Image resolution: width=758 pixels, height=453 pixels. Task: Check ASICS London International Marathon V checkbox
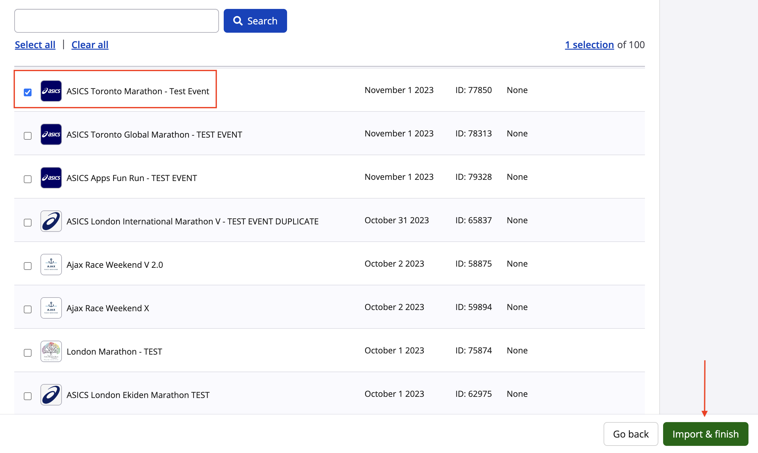(x=28, y=222)
